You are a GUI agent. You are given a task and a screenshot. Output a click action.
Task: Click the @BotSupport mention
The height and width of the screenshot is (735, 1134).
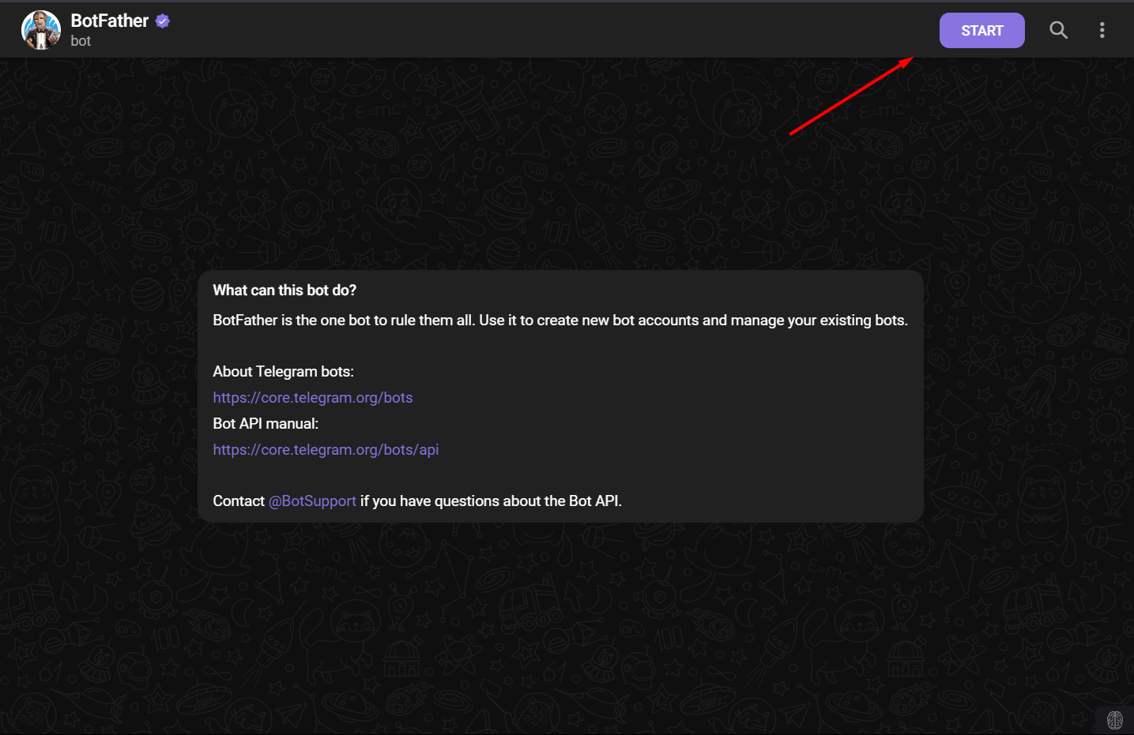click(312, 501)
